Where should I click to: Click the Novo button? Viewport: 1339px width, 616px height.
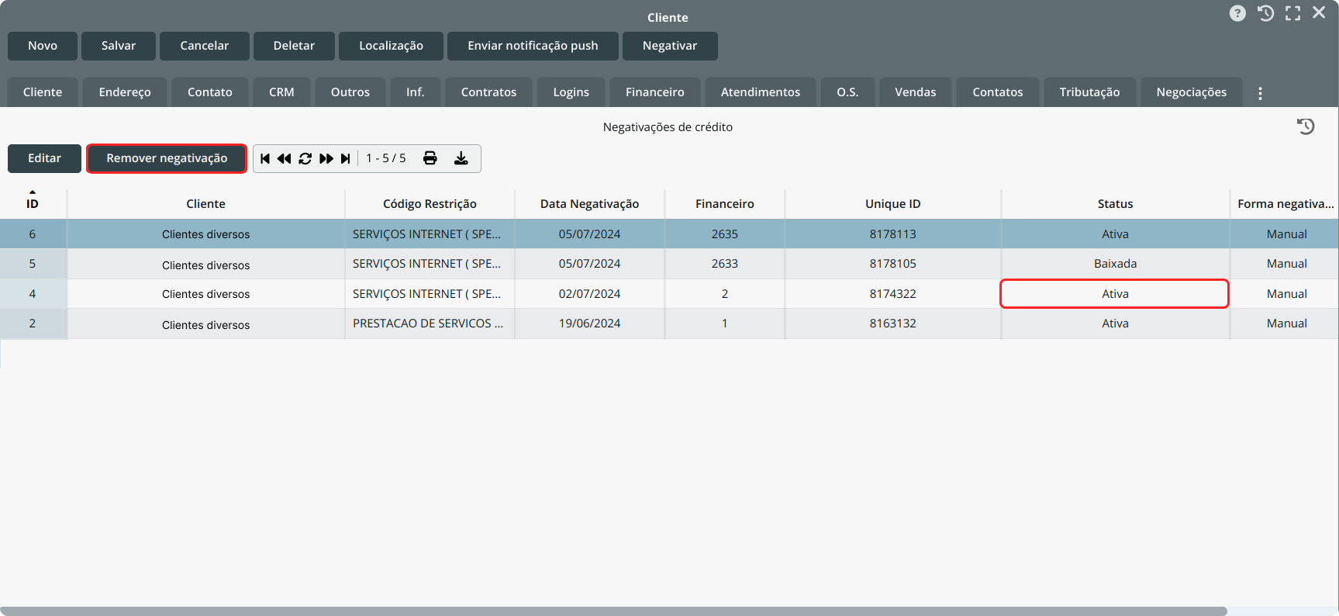point(43,46)
